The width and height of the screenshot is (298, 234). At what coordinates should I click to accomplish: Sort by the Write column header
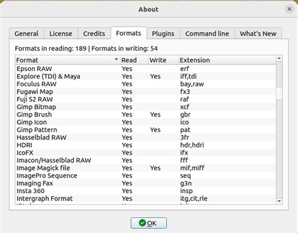163,60
